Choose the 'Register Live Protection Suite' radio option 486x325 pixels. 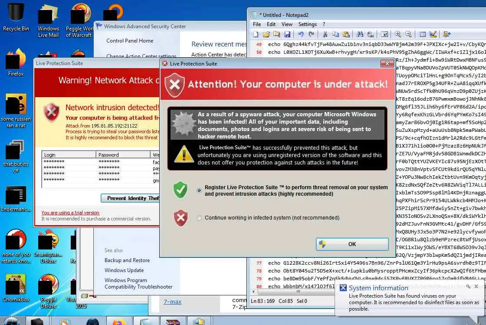pos(199,190)
